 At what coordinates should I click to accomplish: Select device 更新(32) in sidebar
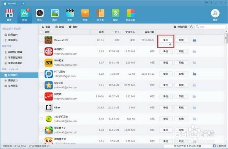[11, 80]
